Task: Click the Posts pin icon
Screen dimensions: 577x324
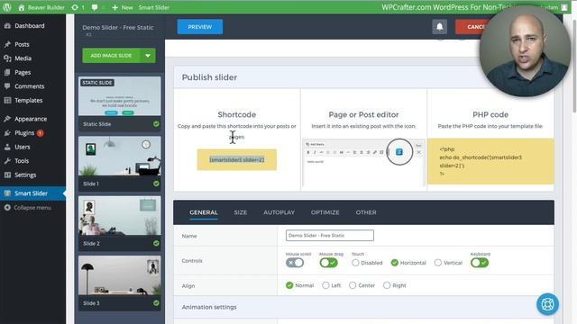Action: [7, 44]
